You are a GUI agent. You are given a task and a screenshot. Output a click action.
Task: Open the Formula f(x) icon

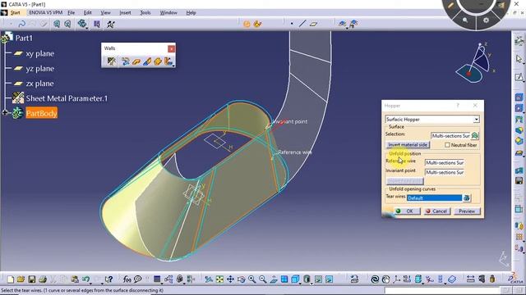[127, 279]
